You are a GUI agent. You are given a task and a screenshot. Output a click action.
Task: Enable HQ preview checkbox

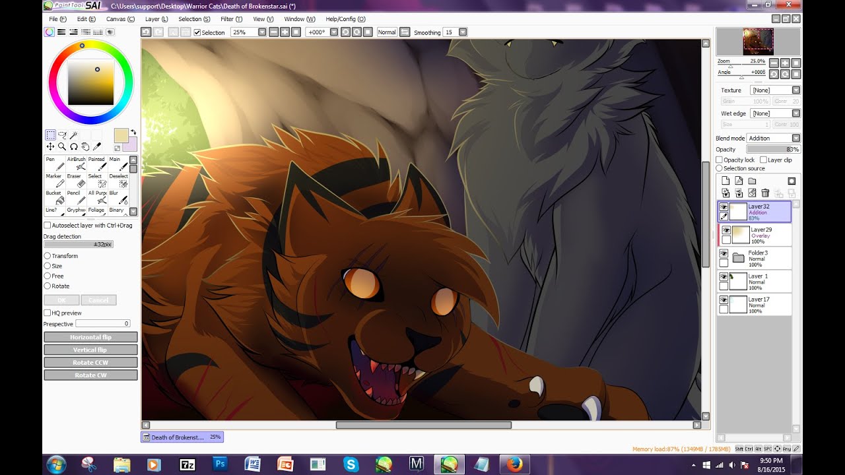click(x=48, y=313)
